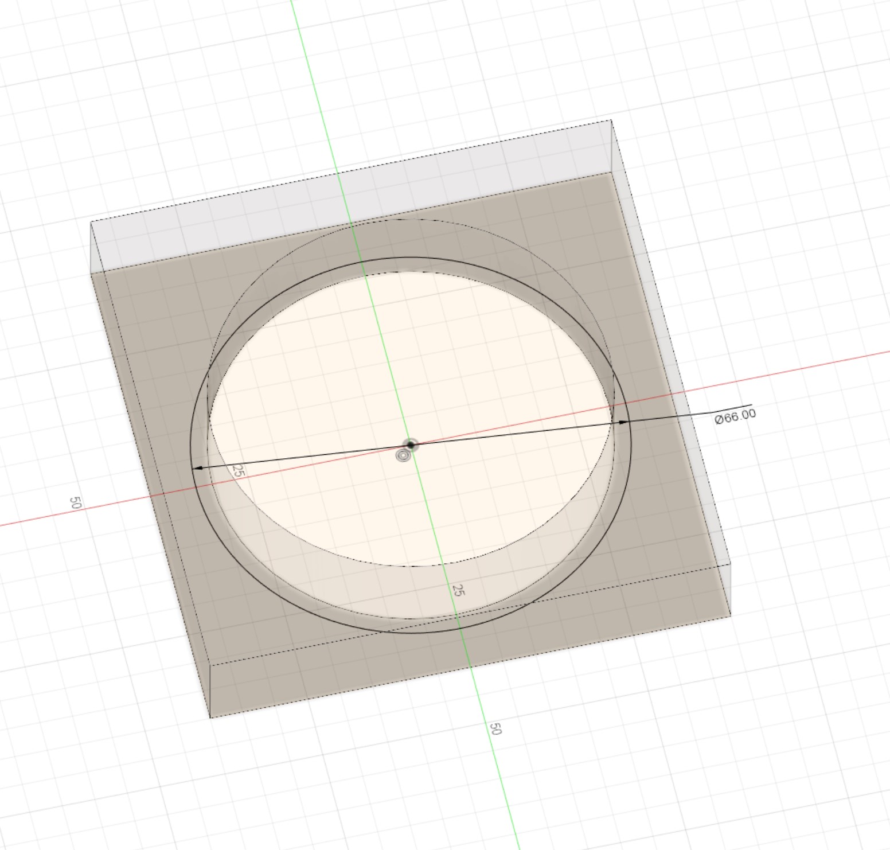Select the red horizontal X axis line
Image resolution: width=890 pixels, height=850 pixels.
click(x=803, y=367)
